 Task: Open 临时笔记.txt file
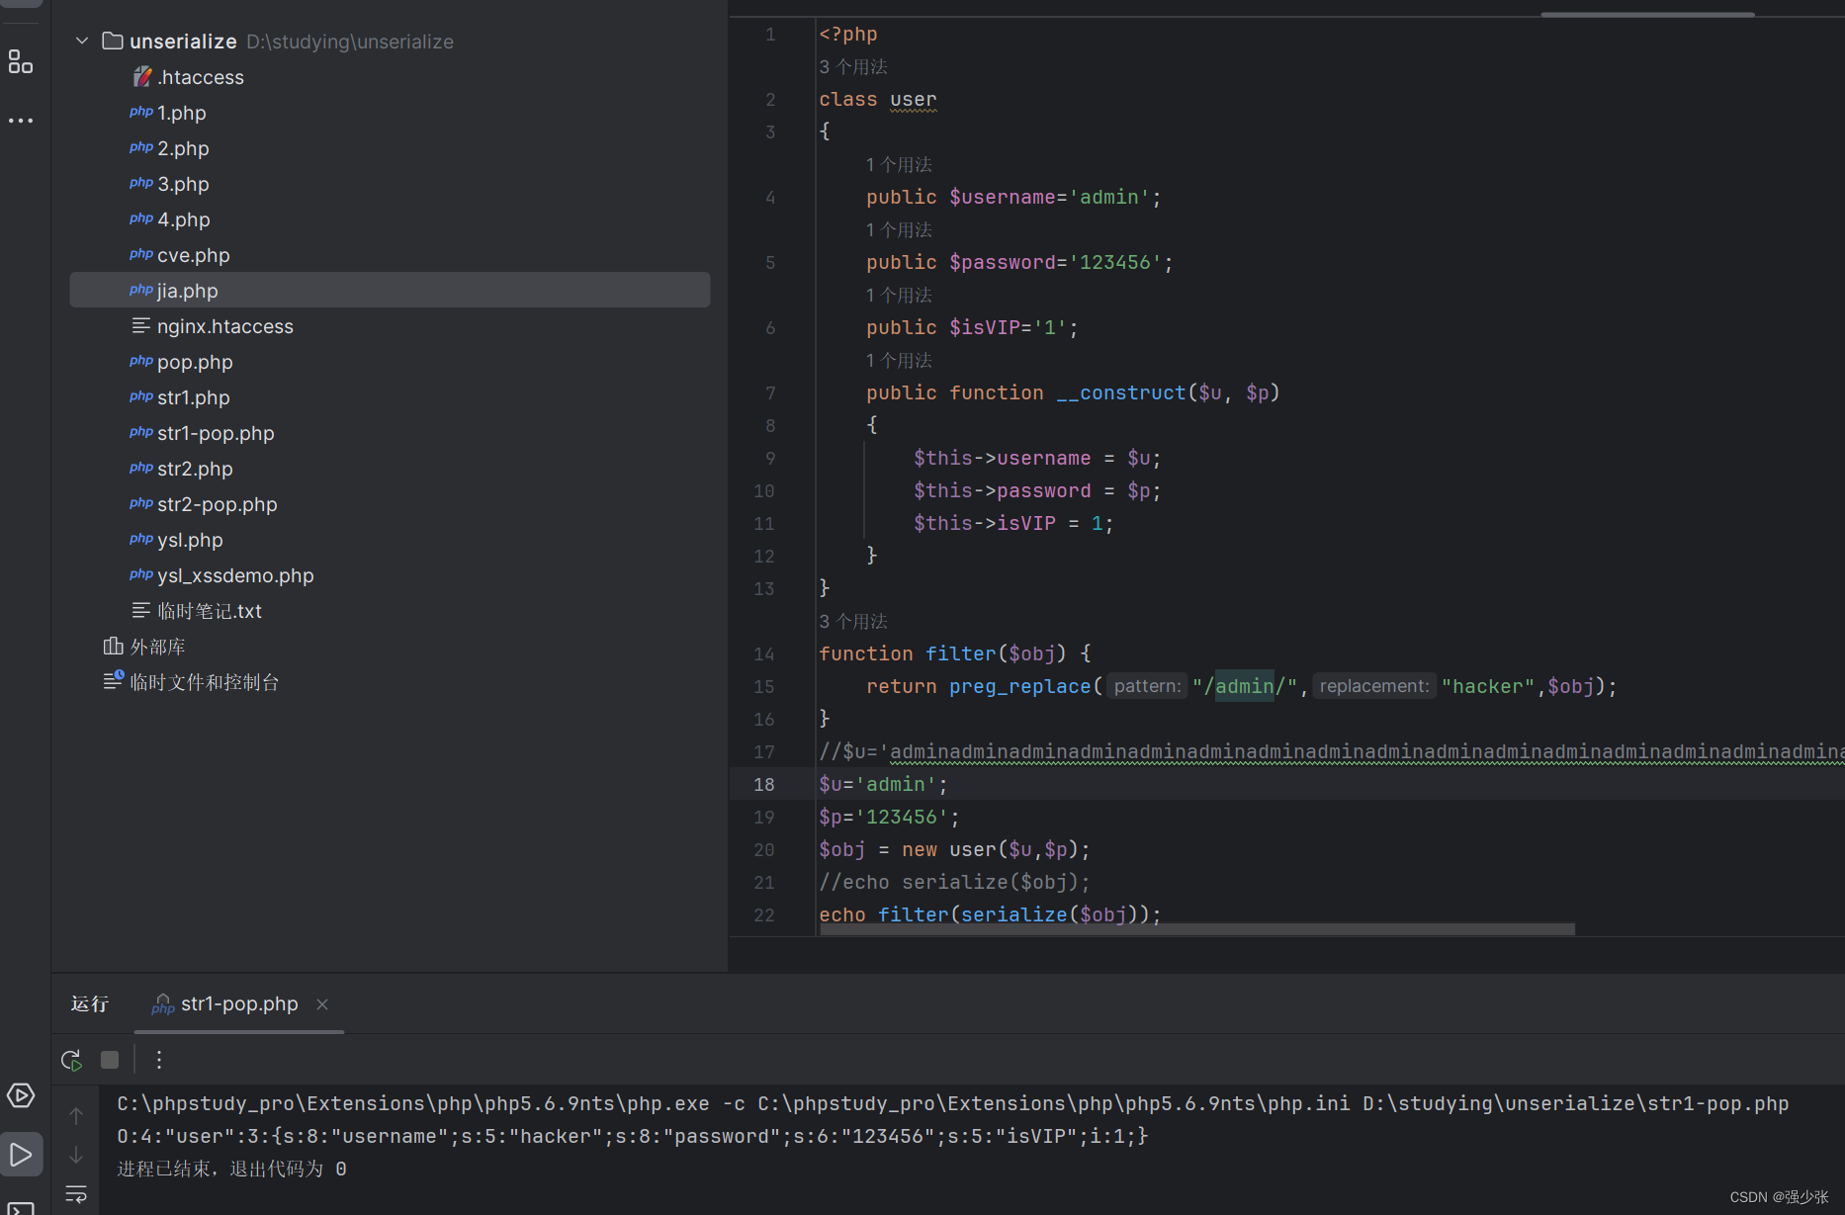[210, 611]
